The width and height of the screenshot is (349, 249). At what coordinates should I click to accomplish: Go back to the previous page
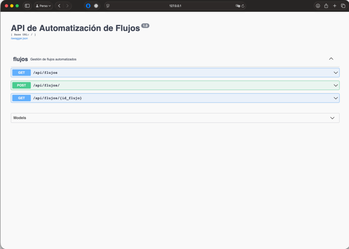pyautogui.click(x=59, y=6)
